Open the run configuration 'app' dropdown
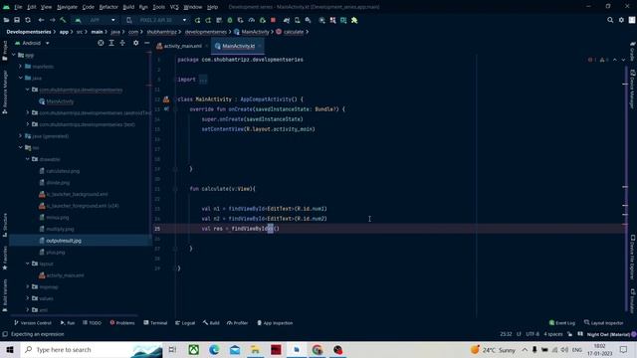This screenshot has height=358, width=637. pos(95,20)
